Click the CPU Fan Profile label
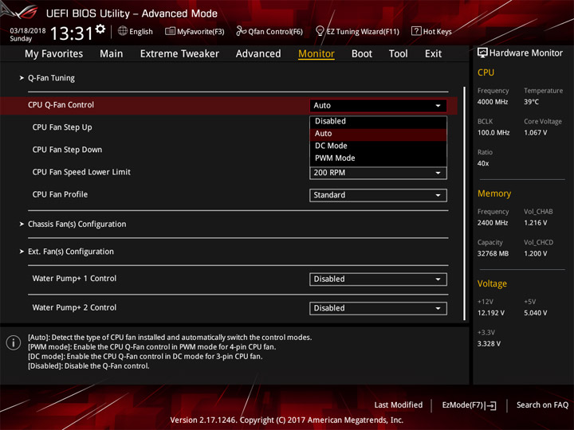This screenshot has width=574, height=430. pyautogui.click(x=60, y=194)
